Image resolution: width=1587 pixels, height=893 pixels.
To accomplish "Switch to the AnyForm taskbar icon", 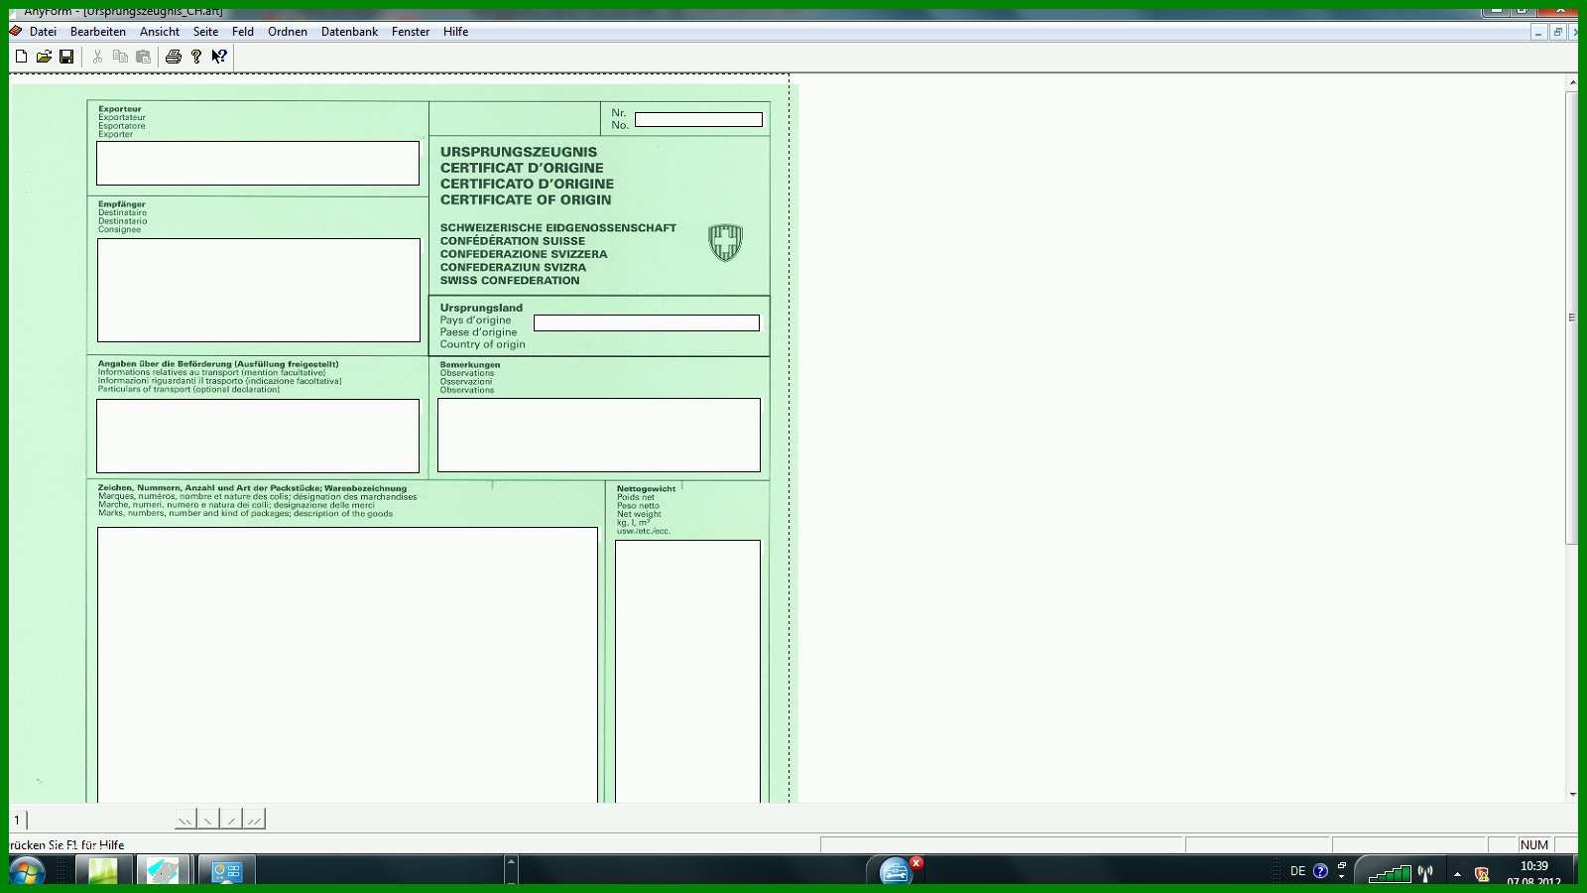I will (x=163, y=870).
